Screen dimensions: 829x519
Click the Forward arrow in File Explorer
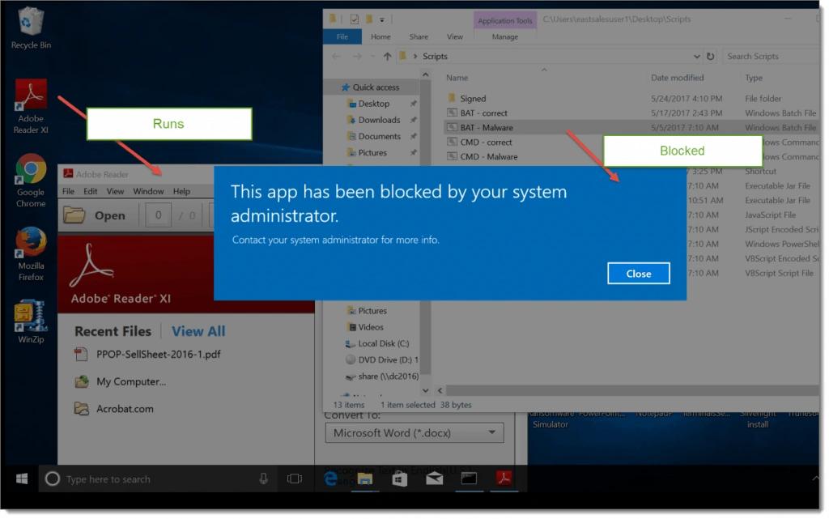357,57
